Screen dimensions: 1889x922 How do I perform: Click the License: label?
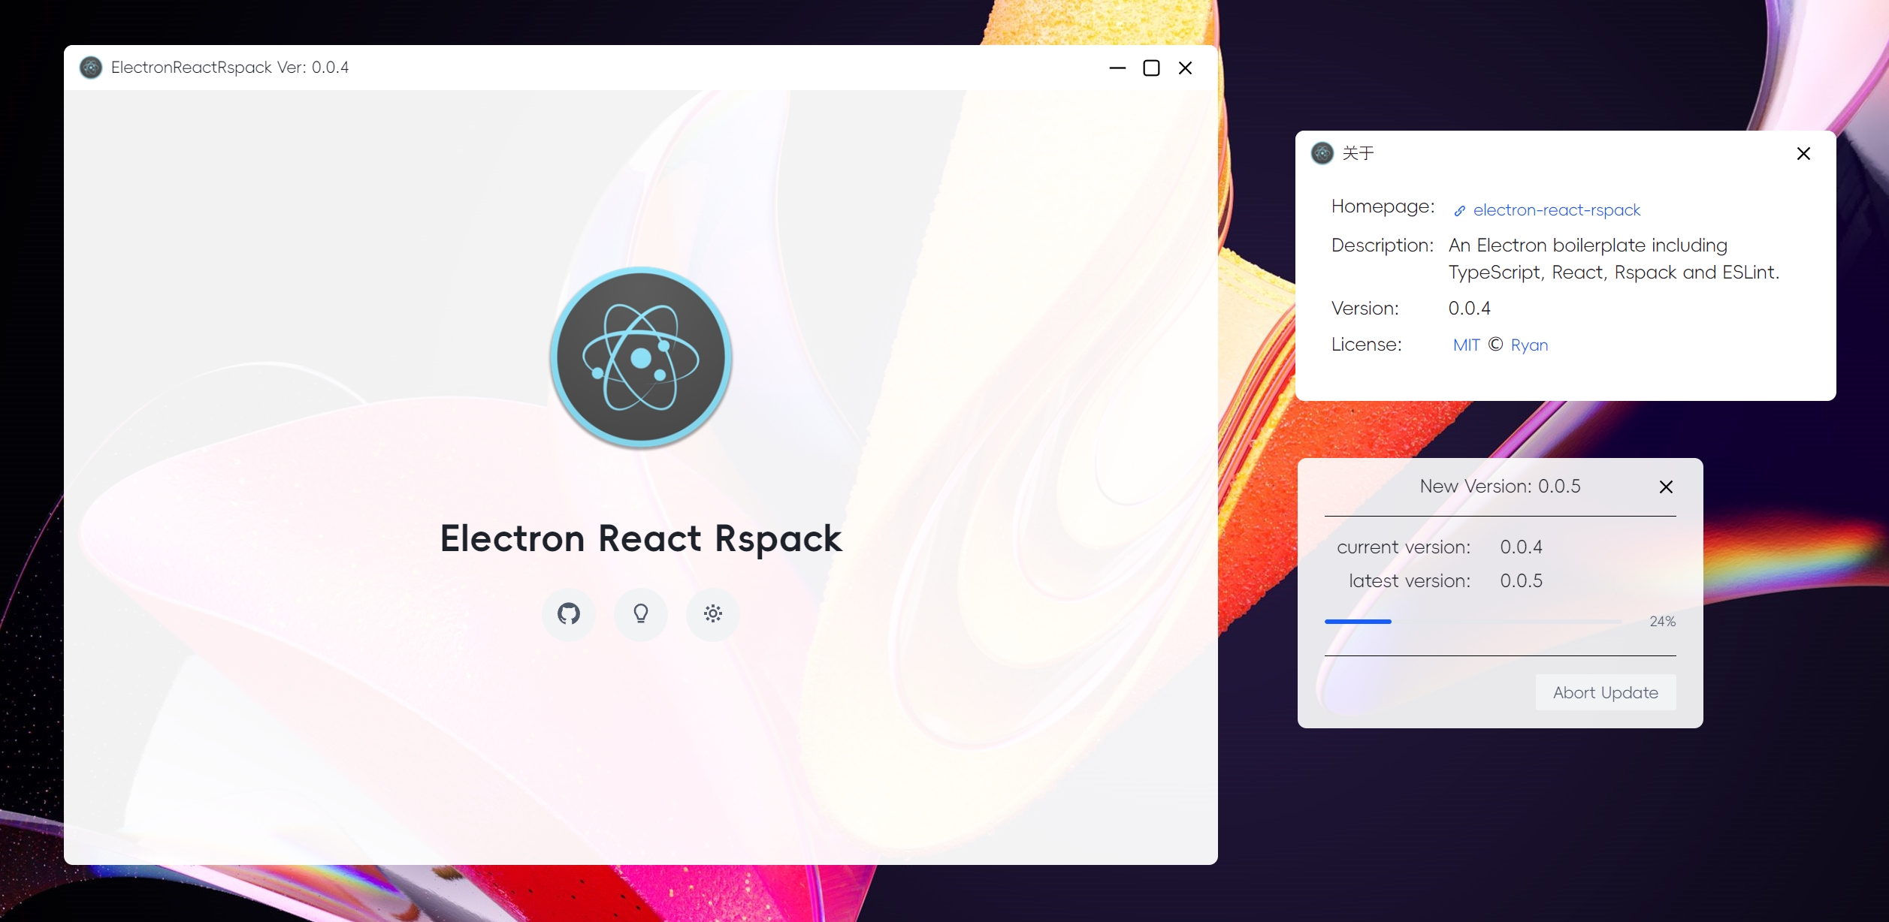tap(1366, 345)
